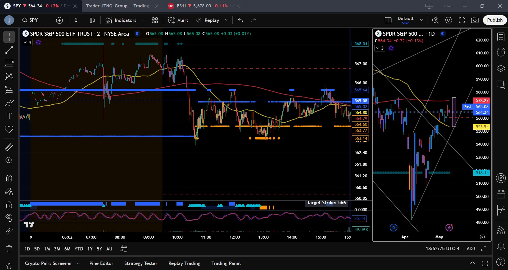This screenshot has height=270, width=508.
Task: Open the notifications bell
Action: pos(501,246)
